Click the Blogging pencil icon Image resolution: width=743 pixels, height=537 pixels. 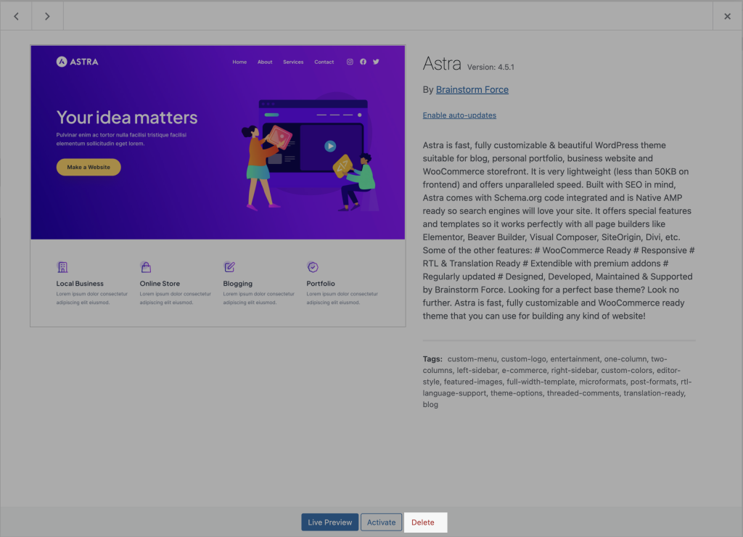point(229,267)
